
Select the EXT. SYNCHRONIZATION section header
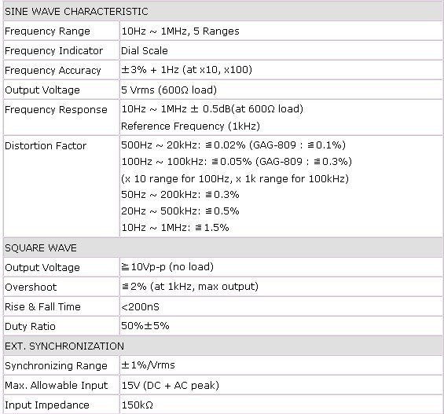point(223,346)
